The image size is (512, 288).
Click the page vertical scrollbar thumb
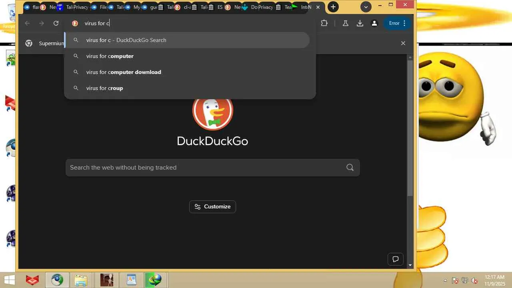click(x=410, y=128)
